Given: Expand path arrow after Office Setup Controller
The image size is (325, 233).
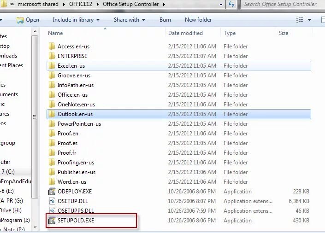Looking at the screenshot, I should pos(164,4).
